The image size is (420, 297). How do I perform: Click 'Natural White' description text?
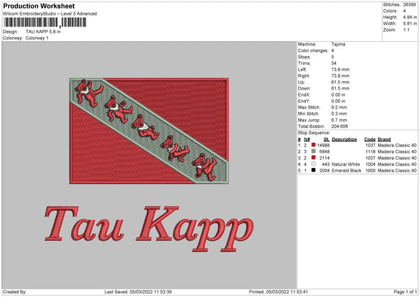click(346, 165)
